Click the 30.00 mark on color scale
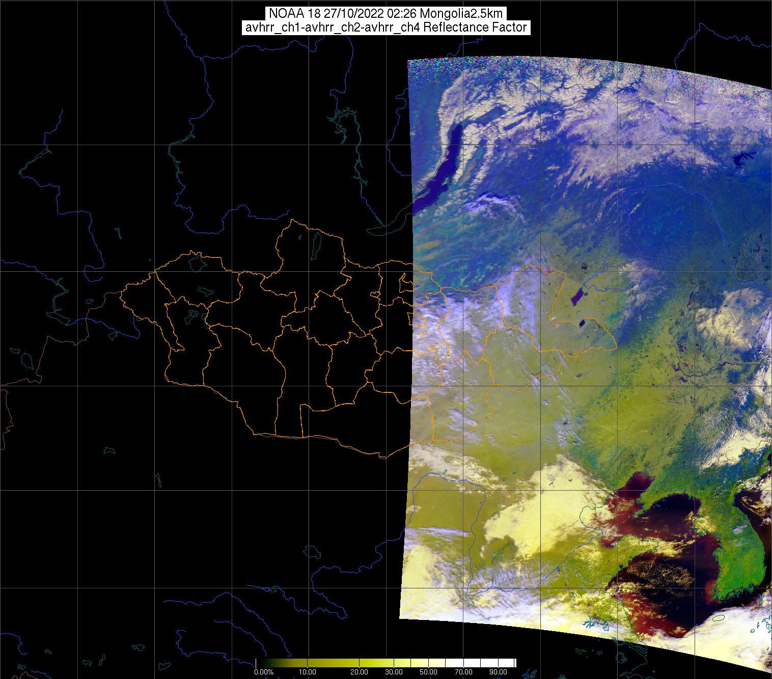This screenshot has width=772, height=679. 395,672
